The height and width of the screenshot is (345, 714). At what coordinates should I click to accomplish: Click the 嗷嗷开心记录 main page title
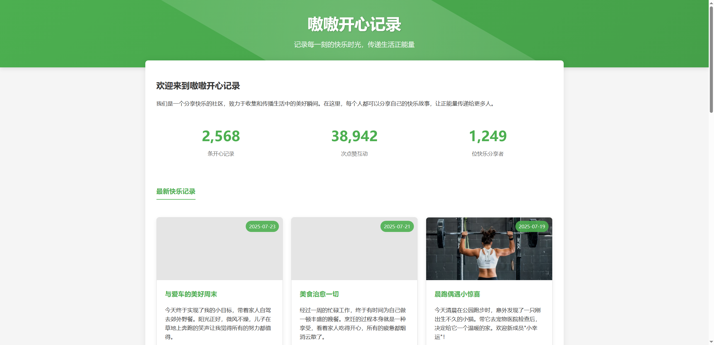point(354,25)
